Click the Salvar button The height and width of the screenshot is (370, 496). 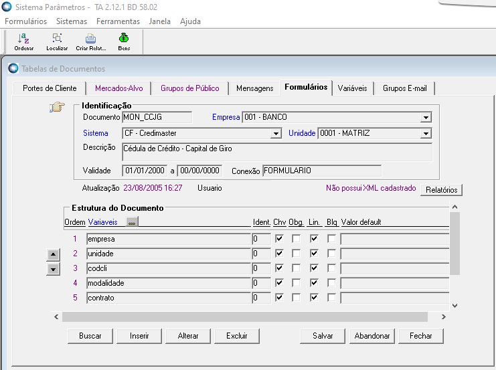point(323,336)
